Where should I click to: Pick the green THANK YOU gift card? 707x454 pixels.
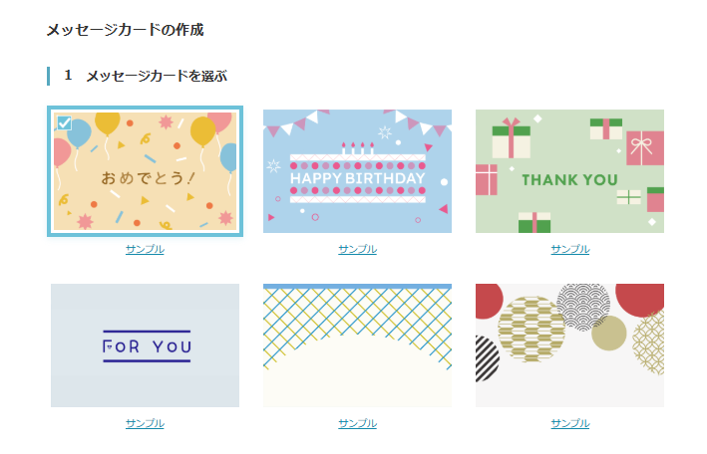[569, 171]
